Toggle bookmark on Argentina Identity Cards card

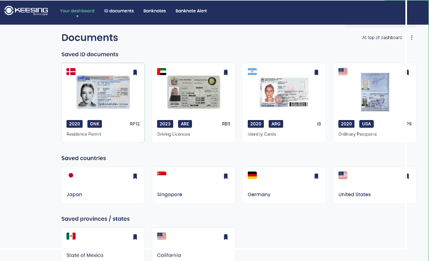point(316,72)
